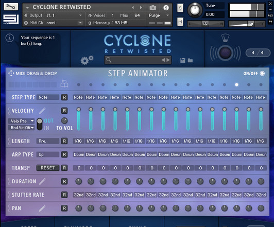The image size is (274, 227).
Task: Open the pattern book icon
Action: [64, 83]
